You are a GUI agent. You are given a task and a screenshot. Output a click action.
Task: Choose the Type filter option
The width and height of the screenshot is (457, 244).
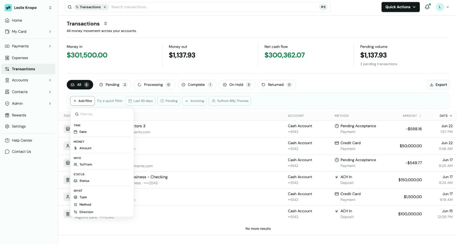[102, 197]
